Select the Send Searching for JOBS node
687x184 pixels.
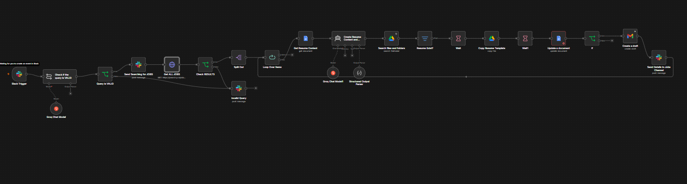(x=138, y=64)
